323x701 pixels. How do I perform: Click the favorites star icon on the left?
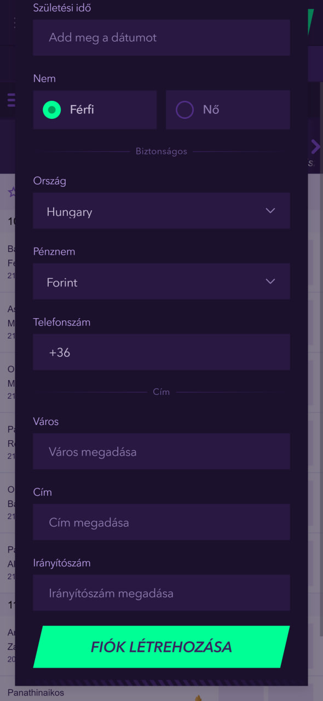pyautogui.click(x=11, y=192)
